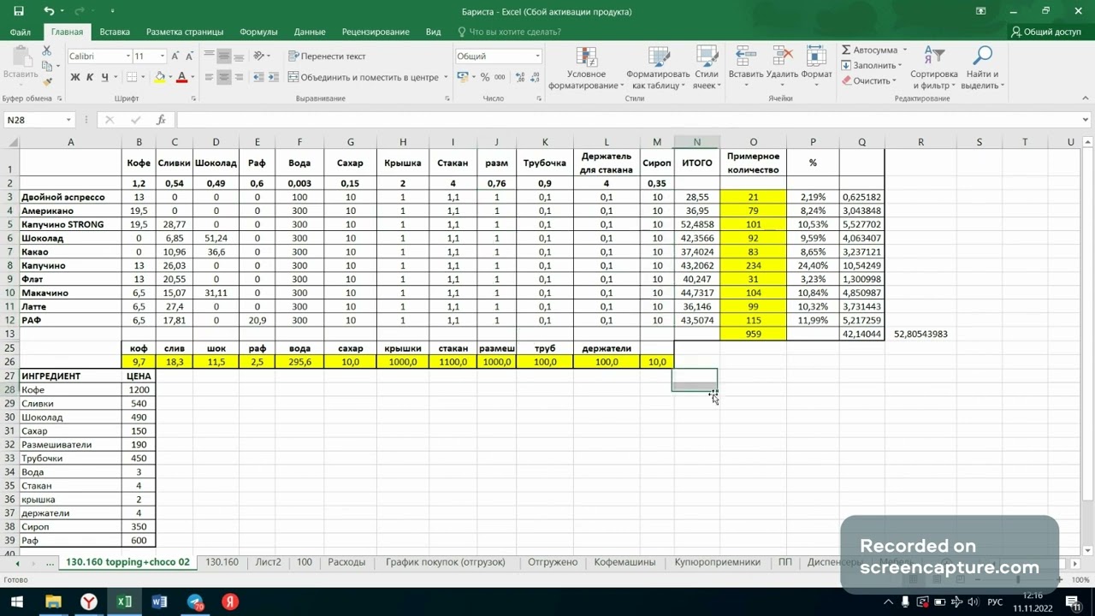Toggle middle vertical alignment
The image size is (1095, 616).
[223, 56]
